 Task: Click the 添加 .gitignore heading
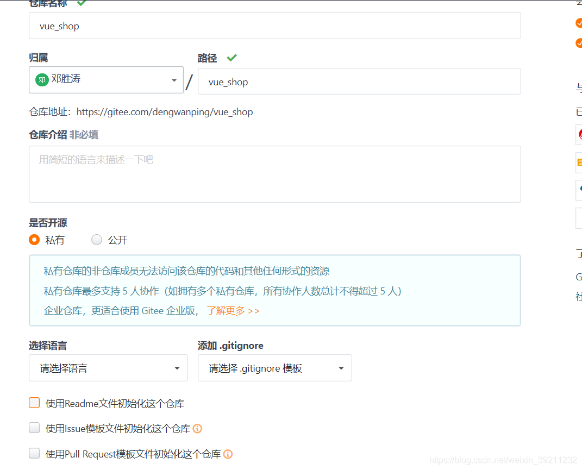pyautogui.click(x=230, y=346)
